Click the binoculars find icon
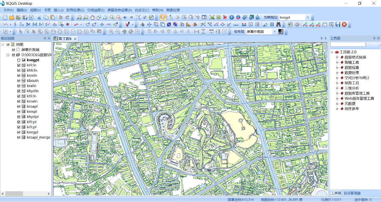 pyautogui.click(x=279, y=24)
